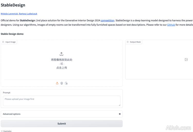Click the 将图像拖放到此处 drop zone text
Screen dimensions: 193x132
pos(62,60)
